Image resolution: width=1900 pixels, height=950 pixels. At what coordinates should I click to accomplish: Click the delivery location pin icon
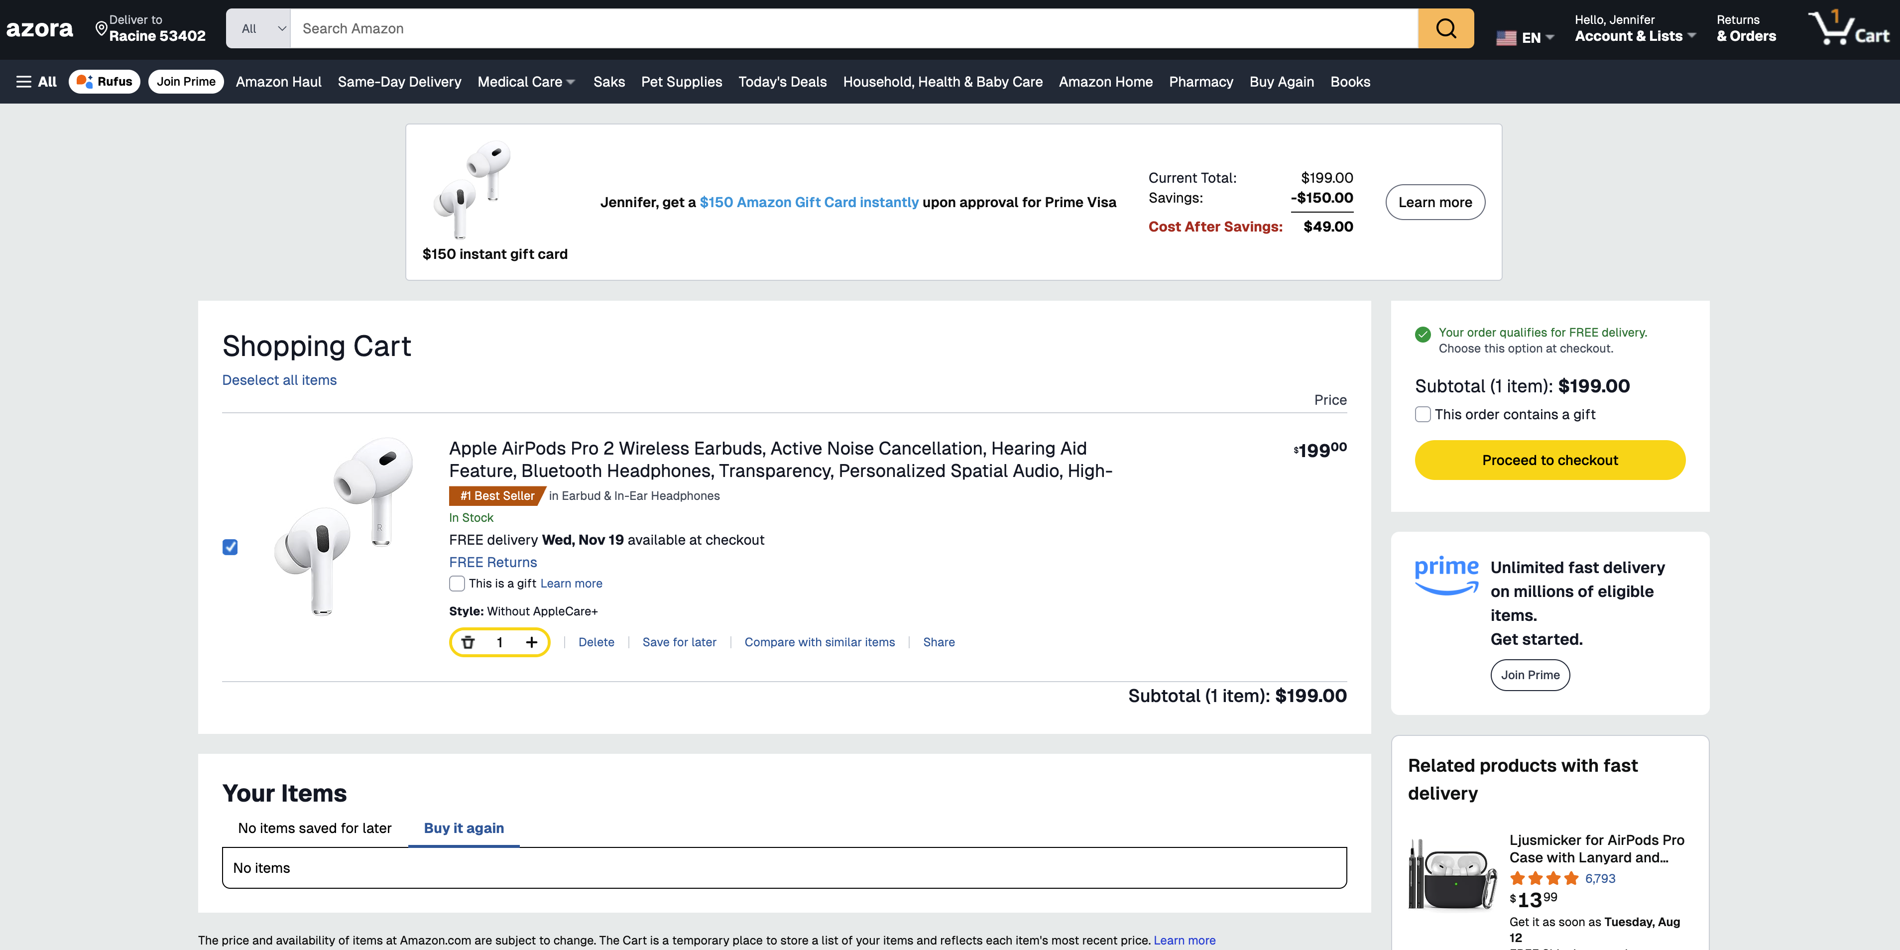[x=101, y=29]
